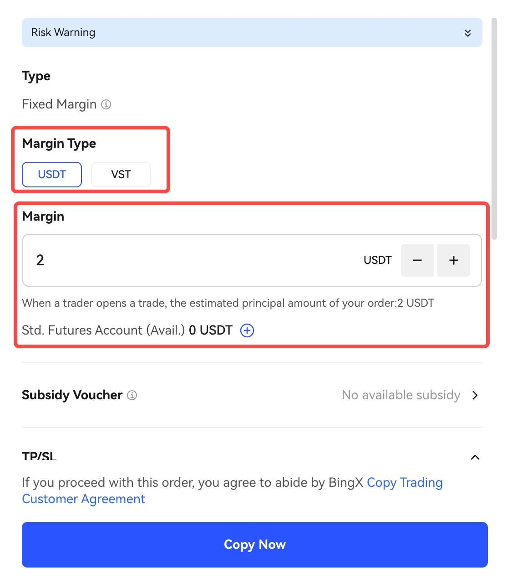Image resolution: width=507 pixels, height=578 pixels.
Task: Click the Fixed Margin type text
Action: pos(59,104)
